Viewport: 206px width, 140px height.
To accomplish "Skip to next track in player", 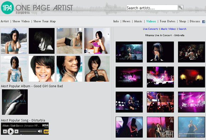I will 16,131.
